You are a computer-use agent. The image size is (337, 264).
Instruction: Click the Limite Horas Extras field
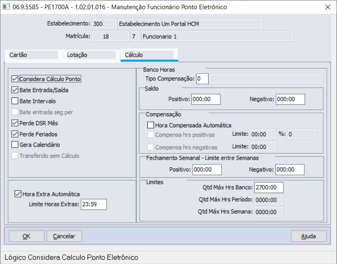pos(94,204)
